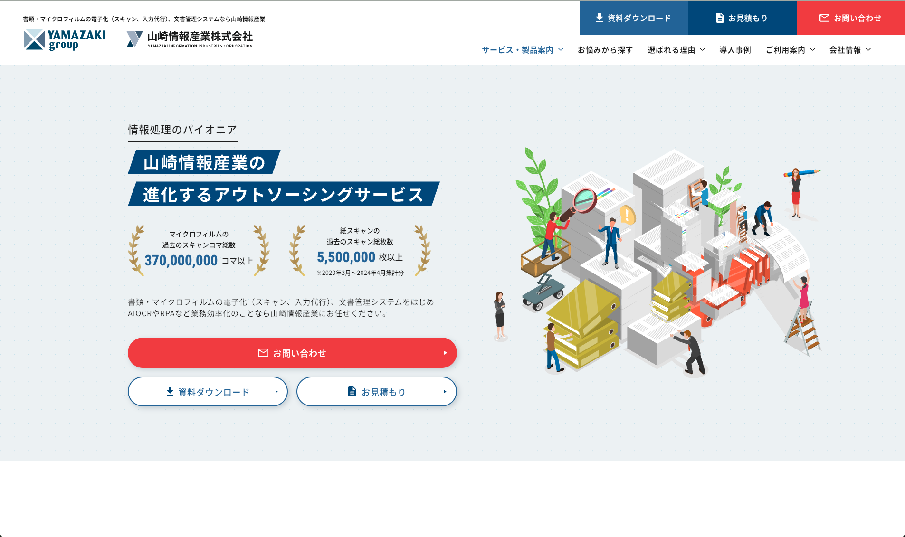The width and height of the screenshot is (905, 537).
Task: Expand the 選ばれる理由 chevron
Action: (x=703, y=50)
